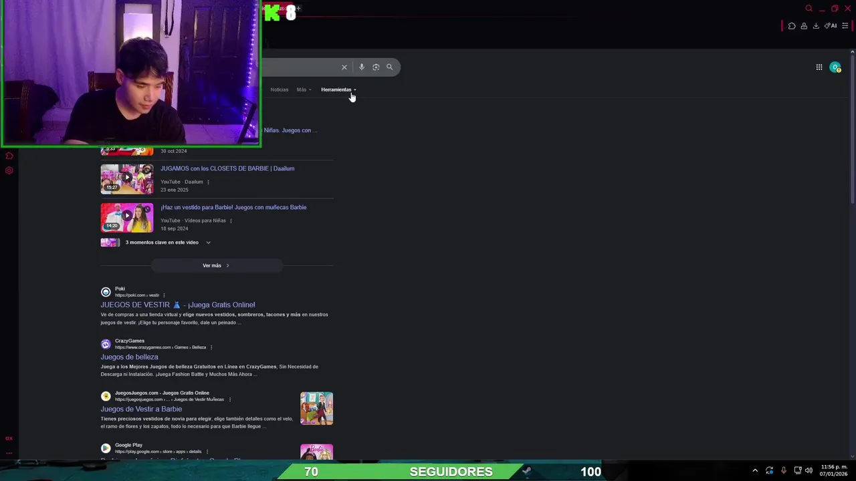Open the sidebar settings gear icon
The width and height of the screenshot is (856, 481).
pyautogui.click(x=9, y=170)
